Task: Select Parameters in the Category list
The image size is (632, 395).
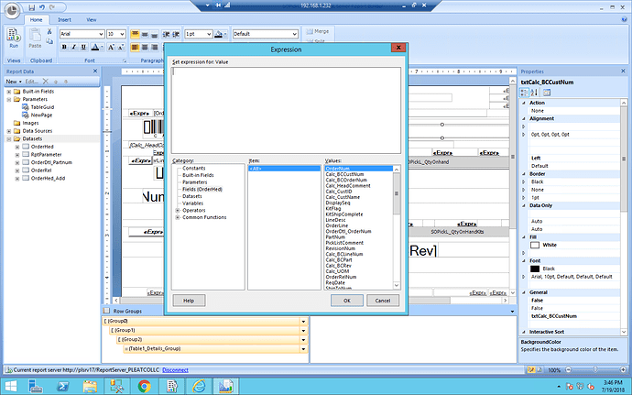Action: [x=195, y=182]
